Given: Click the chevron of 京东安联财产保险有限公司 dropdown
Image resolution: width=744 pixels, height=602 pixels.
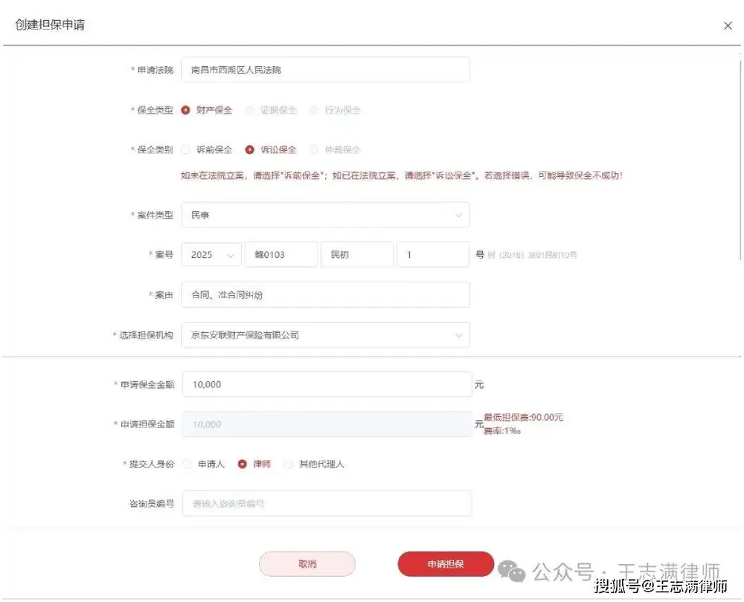Looking at the screenshot, I should coord(458,335).
